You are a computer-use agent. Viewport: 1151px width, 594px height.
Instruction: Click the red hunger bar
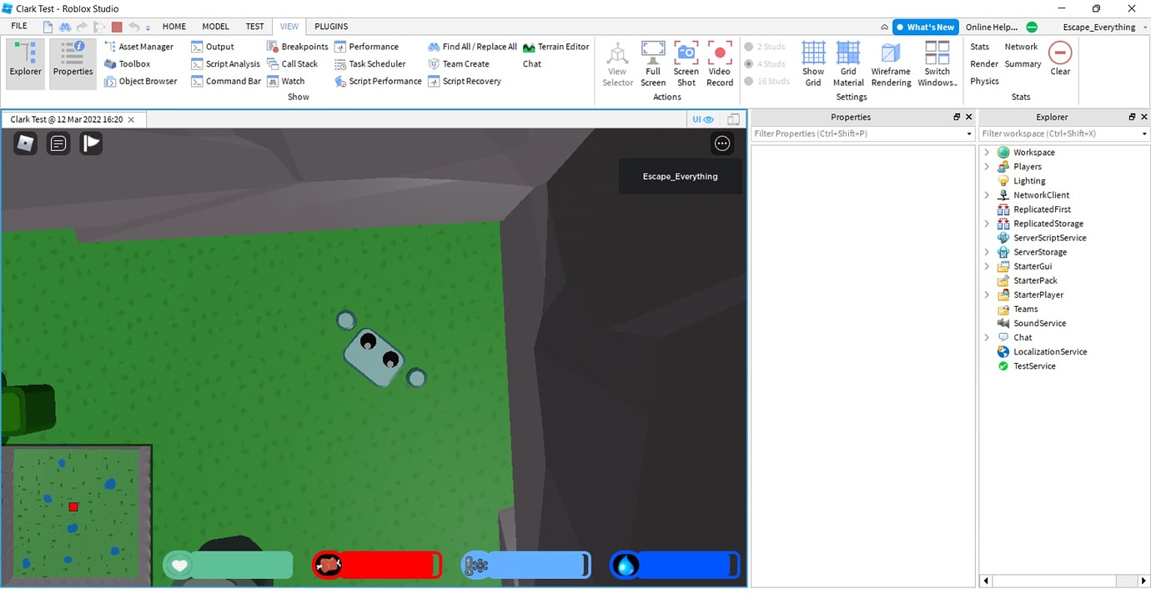pos(377,565)
